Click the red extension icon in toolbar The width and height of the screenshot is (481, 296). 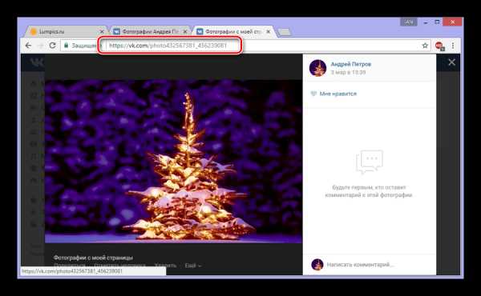(439, 46)
